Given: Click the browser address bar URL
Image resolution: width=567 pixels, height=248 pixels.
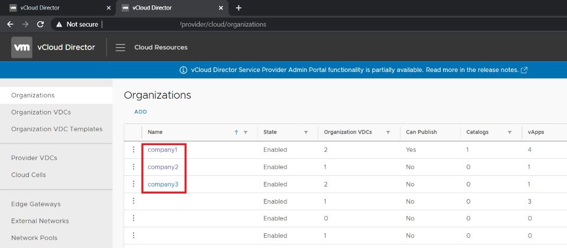Looking at the screenshot, I should (223, 24).
